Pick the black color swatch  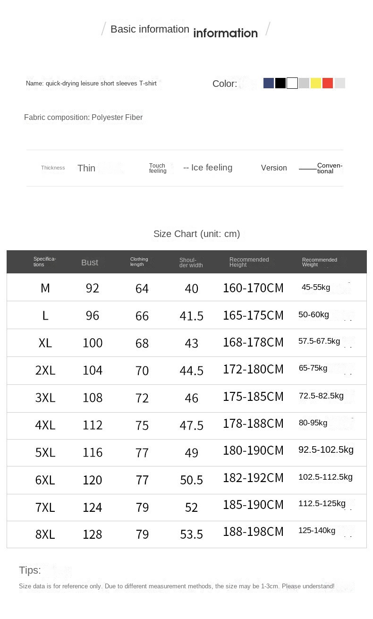pyautogui.click(x=280, y=83)
